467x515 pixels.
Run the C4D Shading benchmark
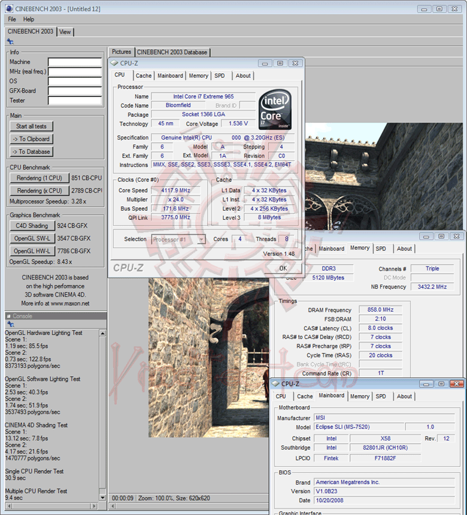32,226
